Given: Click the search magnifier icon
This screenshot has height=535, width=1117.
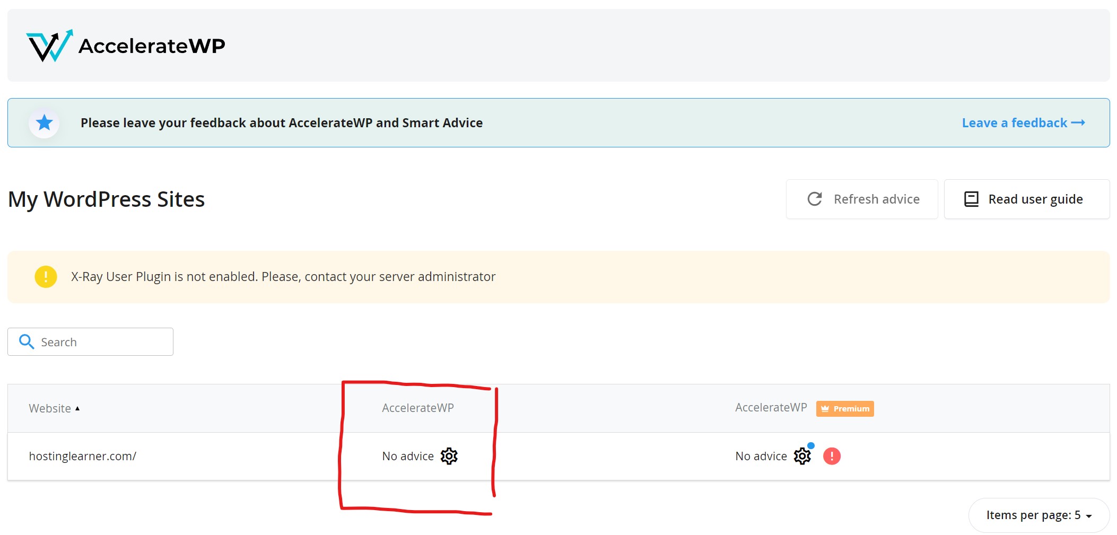Looking at the screenshot, I should [x=27, y=341].
